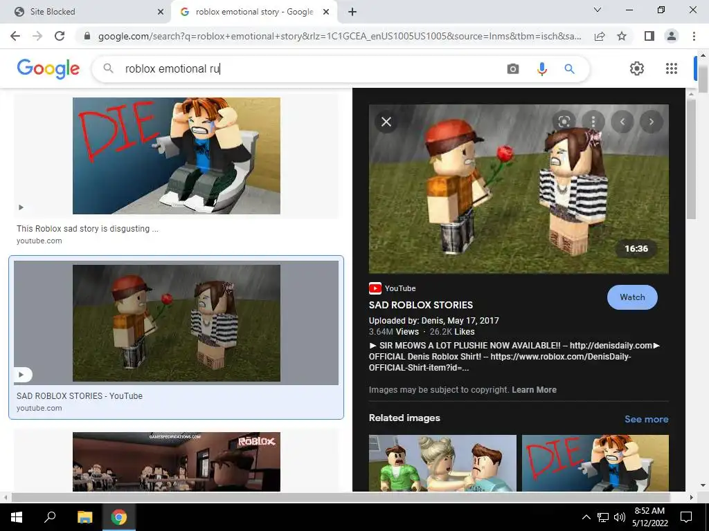Screen dimensions: 709x531
Task: Open Windows notification center
Action: click(686, 517)
